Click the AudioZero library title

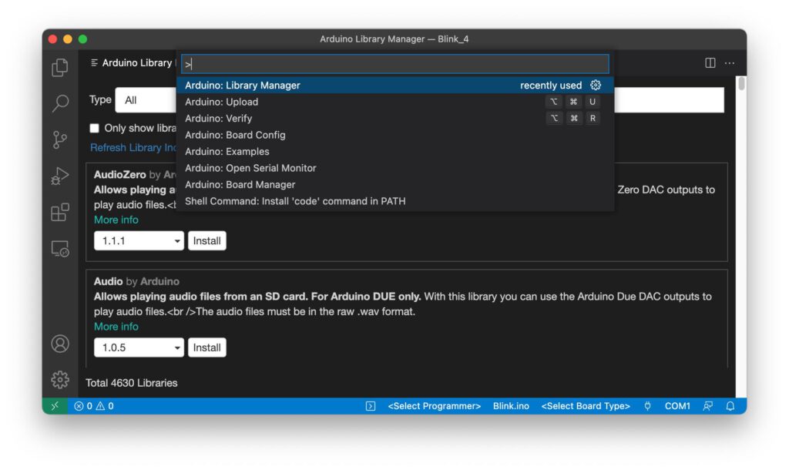pyautogui.click(x=119, y=175)
